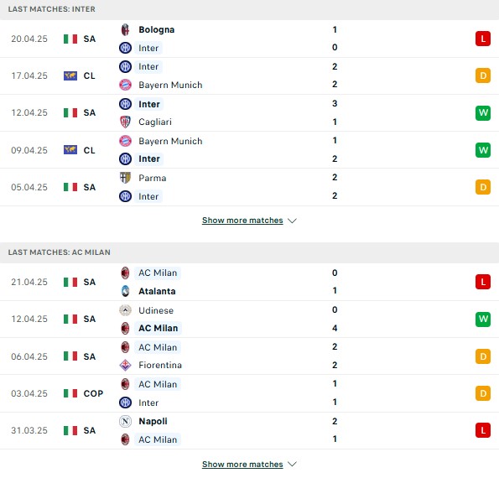
Task: Expand Show more matches under Inter
Action: coord(242,221)
